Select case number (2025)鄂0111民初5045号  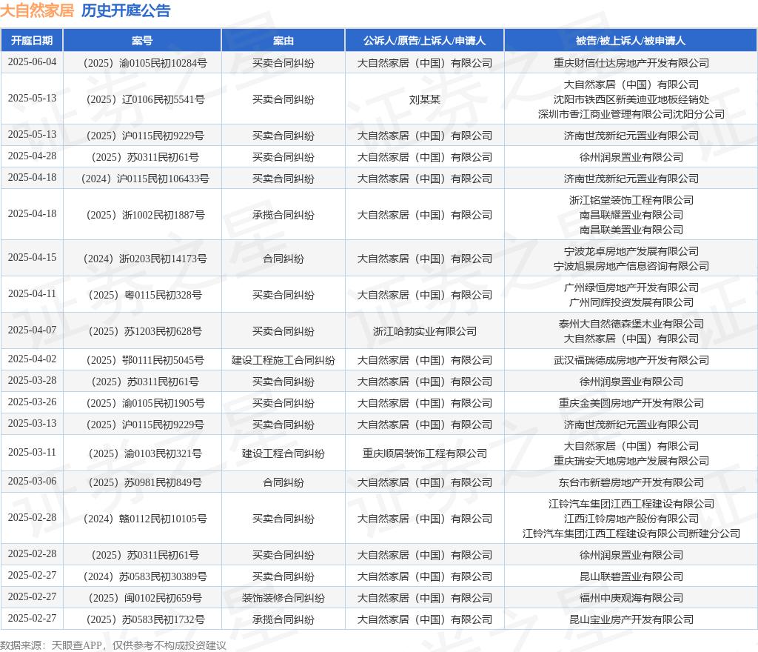click(x=145, y=360)
